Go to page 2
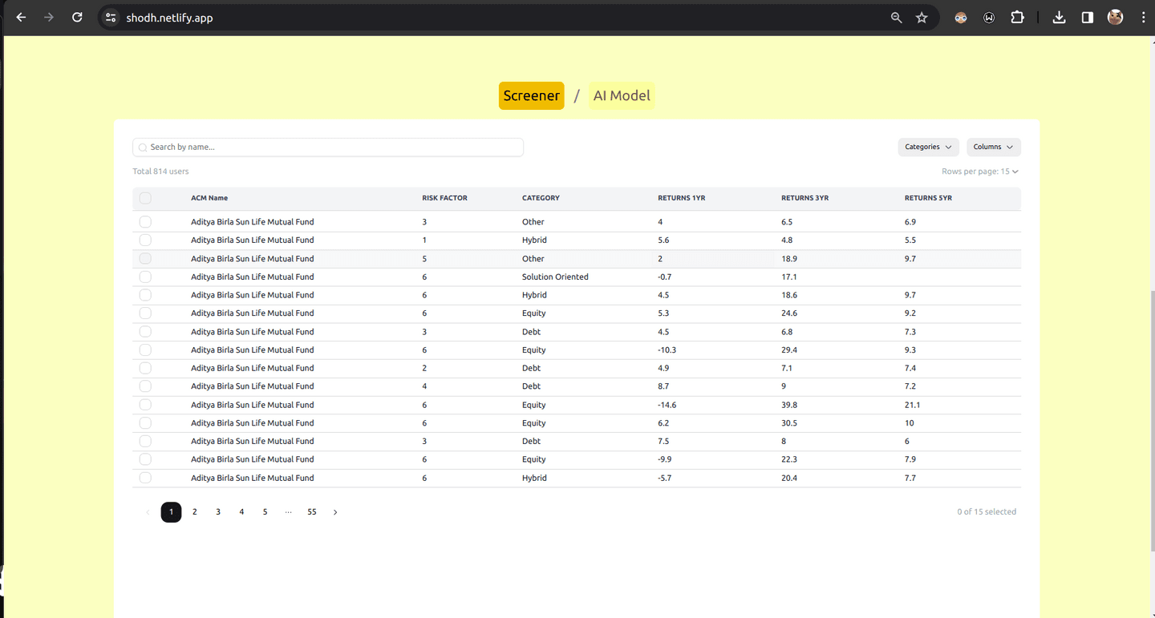The width and height of the screenshot is (1155, 618). [x=194, y=512]
